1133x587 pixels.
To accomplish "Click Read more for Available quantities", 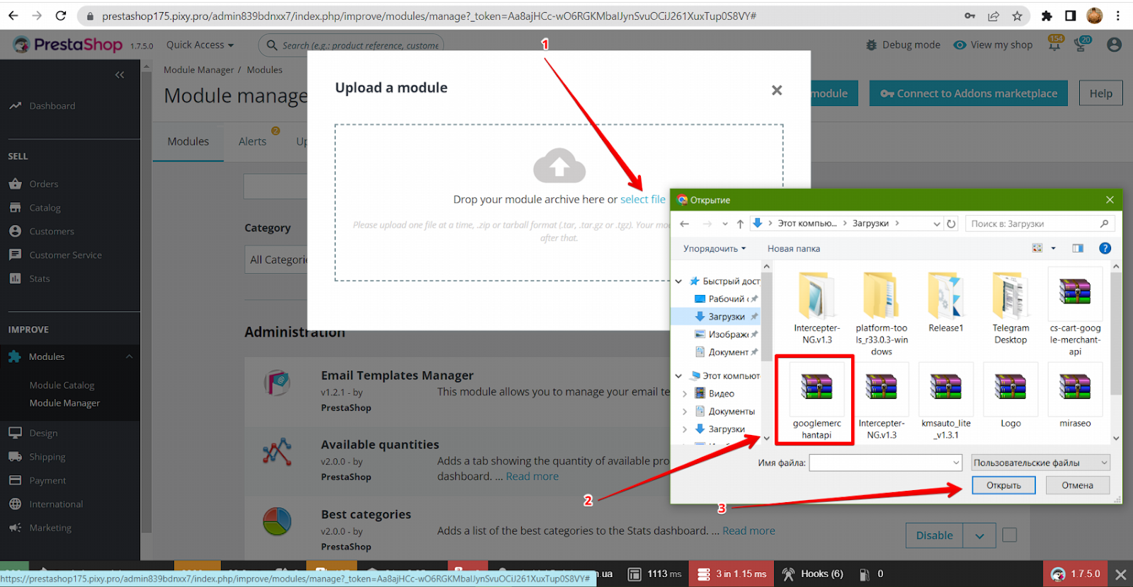I will point(532,476).
